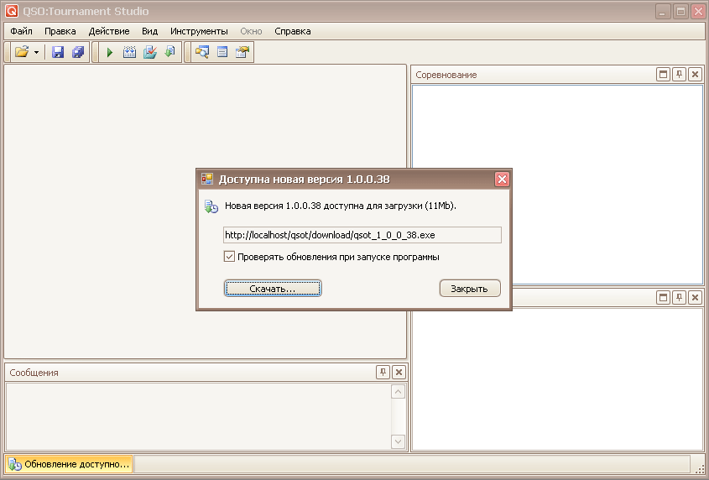Click the Закрыть button in dialog
The width and height of the screenshot is (709, 480).
[x=470, y=288]
